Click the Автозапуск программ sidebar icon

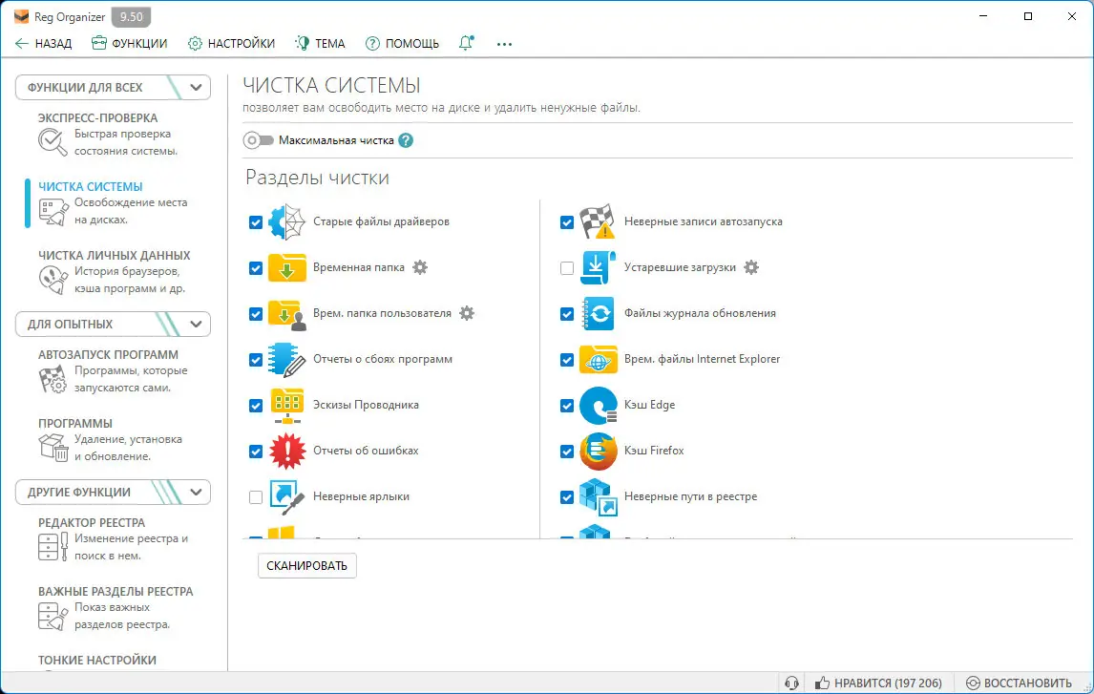click(x=53, y=379)
